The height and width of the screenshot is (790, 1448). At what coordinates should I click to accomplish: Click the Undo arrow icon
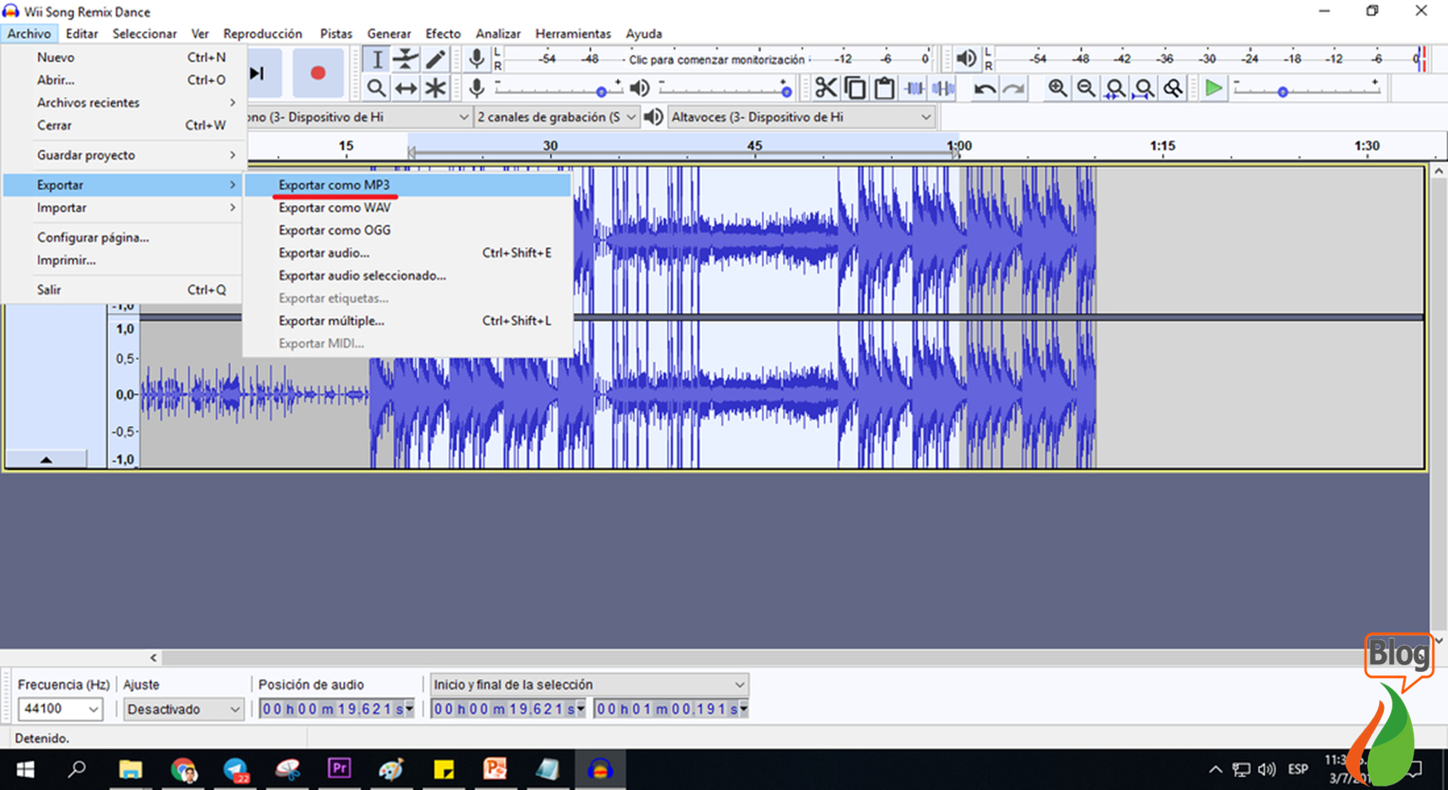pos(984,88)
